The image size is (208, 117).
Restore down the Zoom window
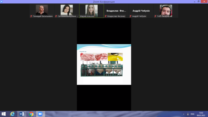pos(198,2)
